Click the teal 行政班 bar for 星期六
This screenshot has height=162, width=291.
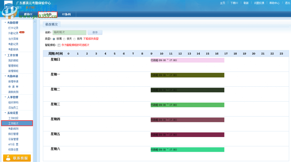pyautogui.click(x=188, y=149)
